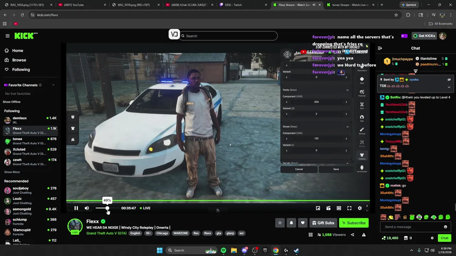The height and width of the screenshot is (256, 456).
Task: Switch to the IMG_1019.png tab
Action: pos(135,5)
